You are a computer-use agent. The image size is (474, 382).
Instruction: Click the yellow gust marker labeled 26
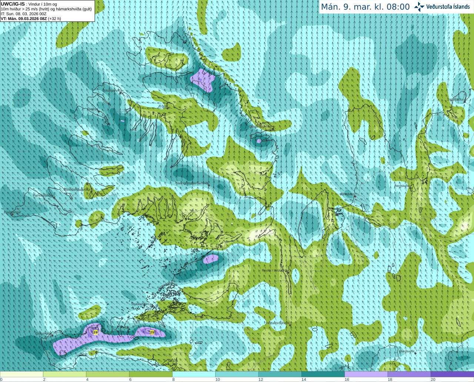pos(96,332)
